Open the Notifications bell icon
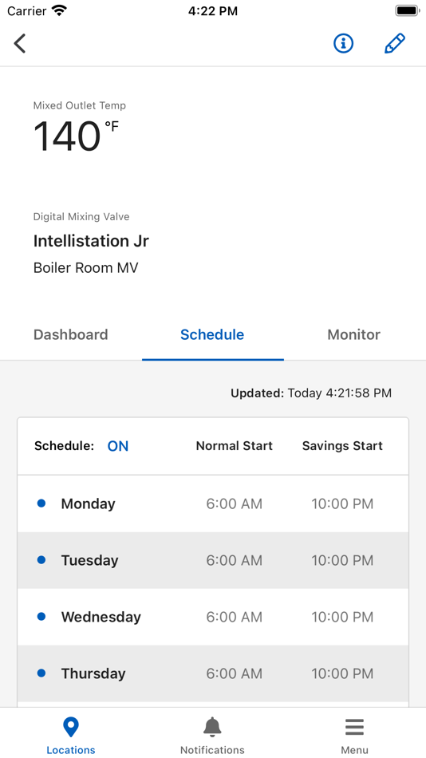Screen dimensions: 426x758 coord(212,728)
